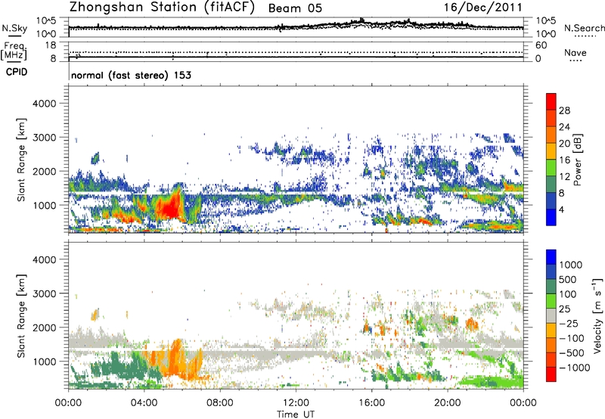
Task: Click the red bottom segment of velocity colorbar
Action: pyautogui.click(x=551, y=374)
